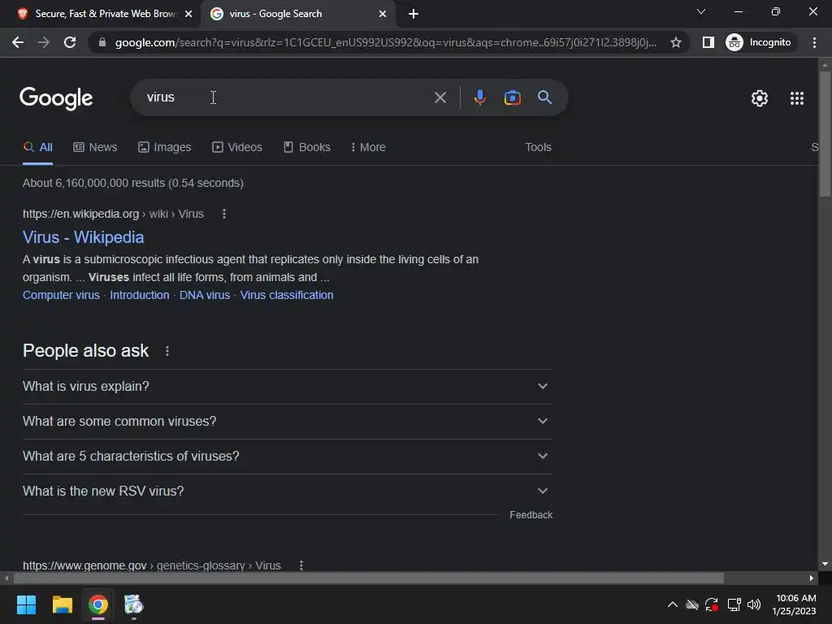Switch to Images results
The width and height of the screenshot is (832, 624).
[164, 148]
